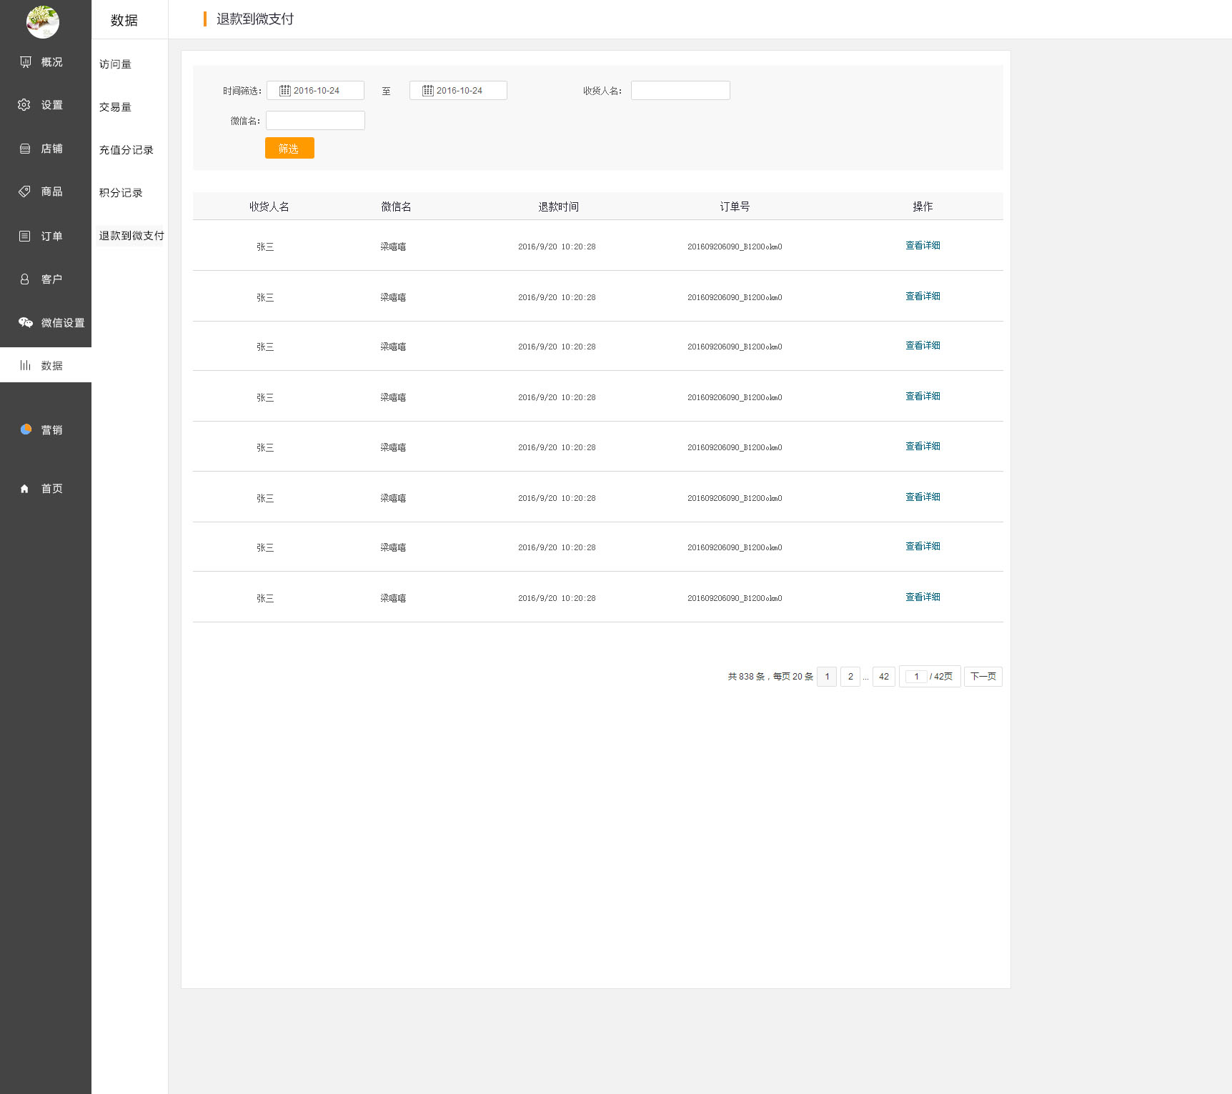Click the 客户 customer person icon

[25, 279]
